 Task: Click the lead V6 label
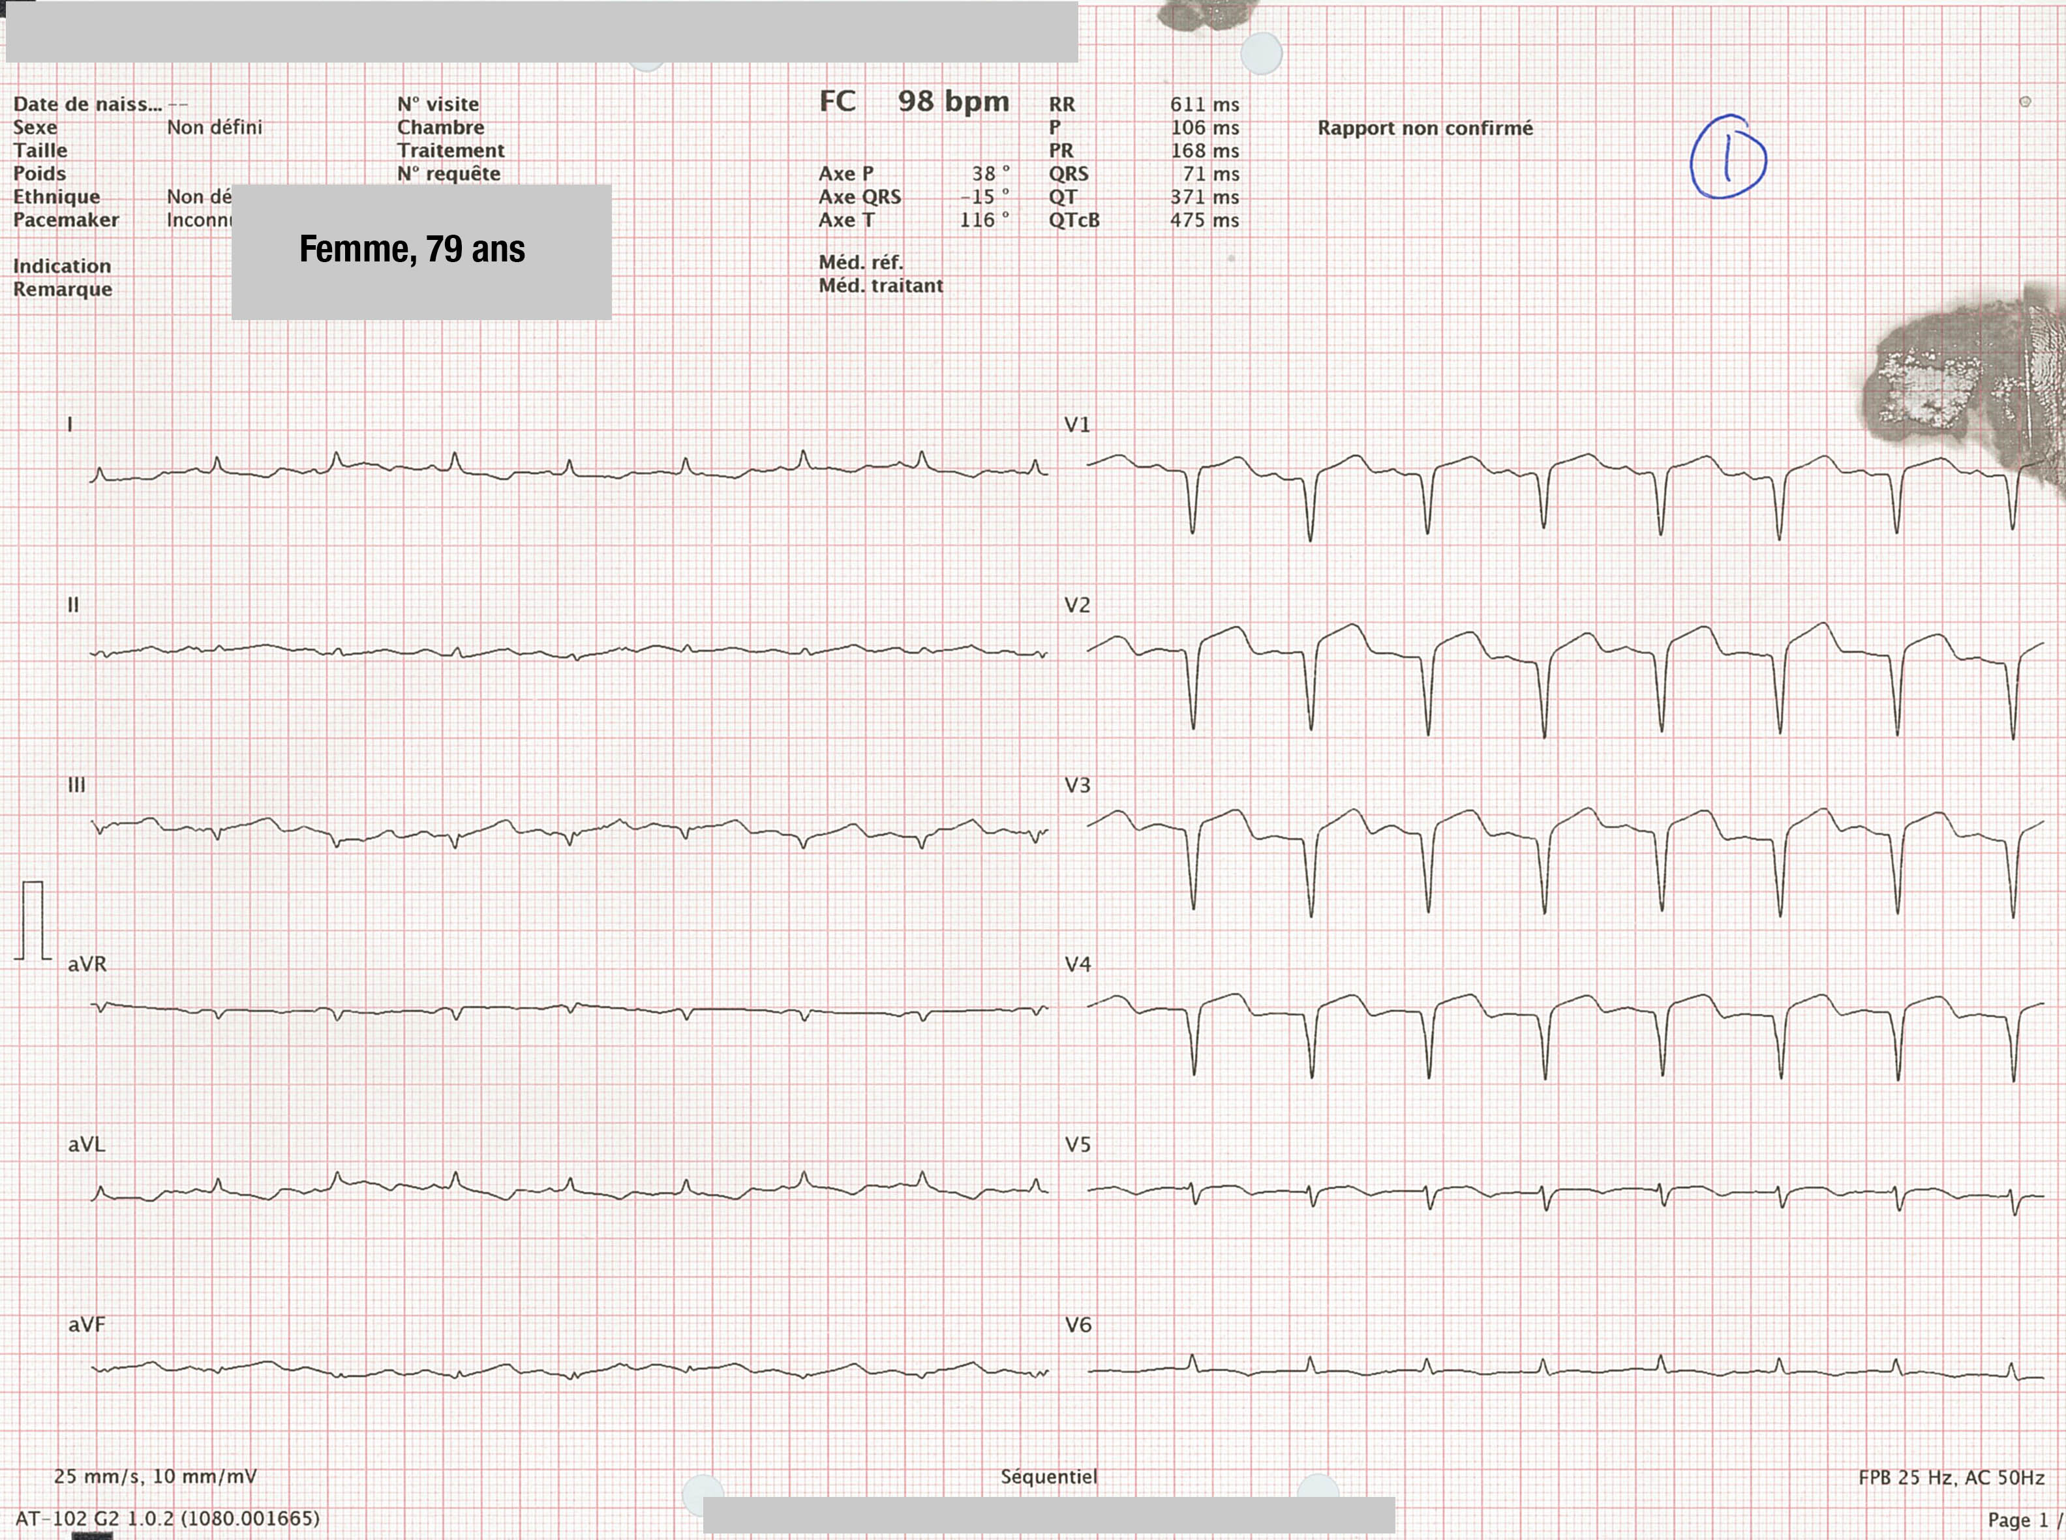click(1078, 1325)
